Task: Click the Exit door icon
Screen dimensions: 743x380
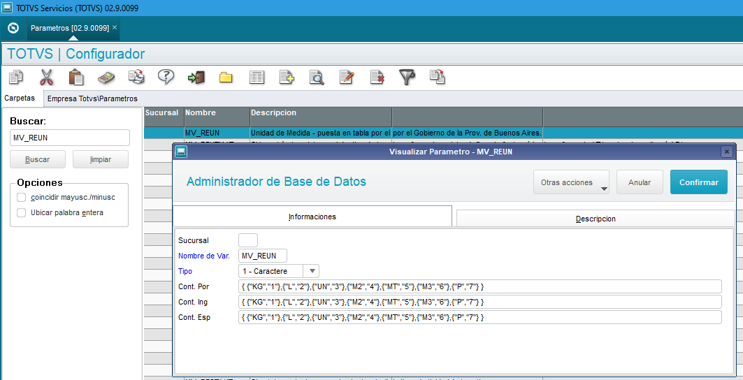Action: pyautogui.click(x=196, y=78)
